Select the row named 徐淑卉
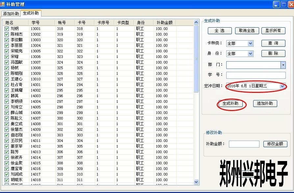This screenshot has width=294, height=193. pos(16,157)
